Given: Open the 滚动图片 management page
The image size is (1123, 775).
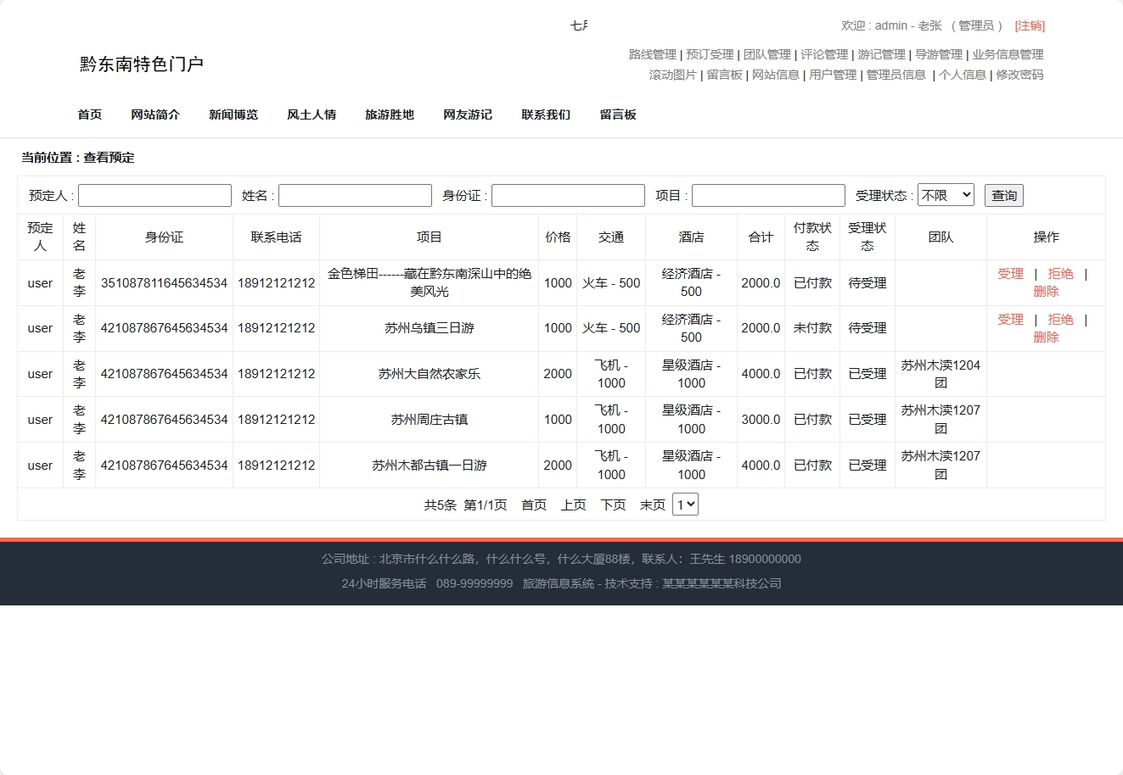Looking at the screenshot, I should tap(673, 75).
